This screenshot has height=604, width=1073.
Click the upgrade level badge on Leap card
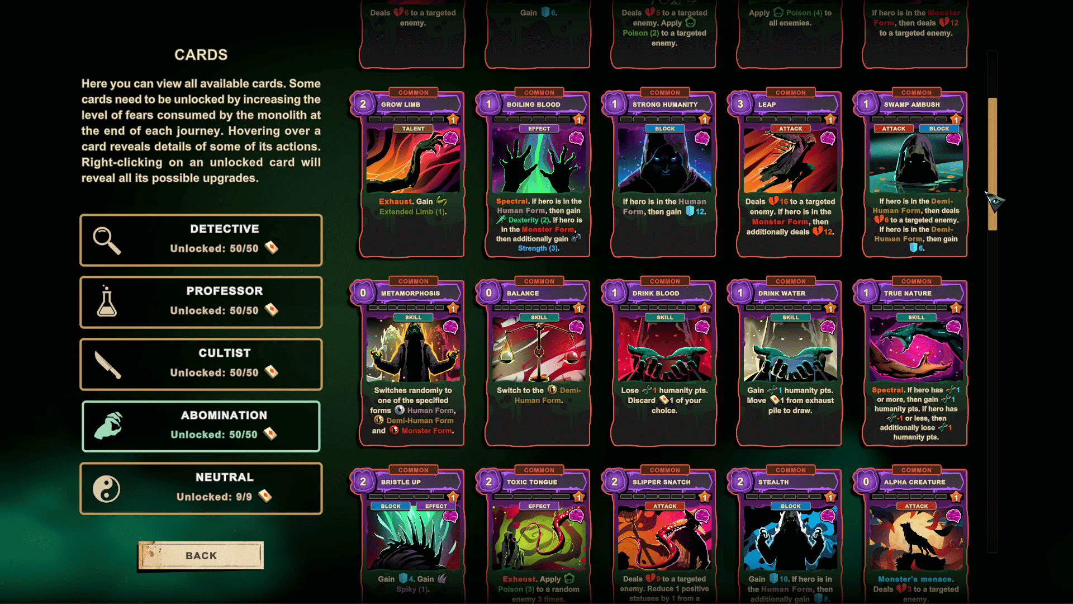pyautogui.click(x=830, y=120)
